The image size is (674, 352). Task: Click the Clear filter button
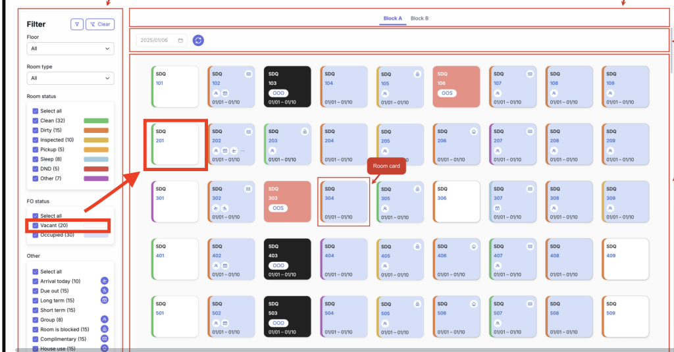tap(100, 24)
